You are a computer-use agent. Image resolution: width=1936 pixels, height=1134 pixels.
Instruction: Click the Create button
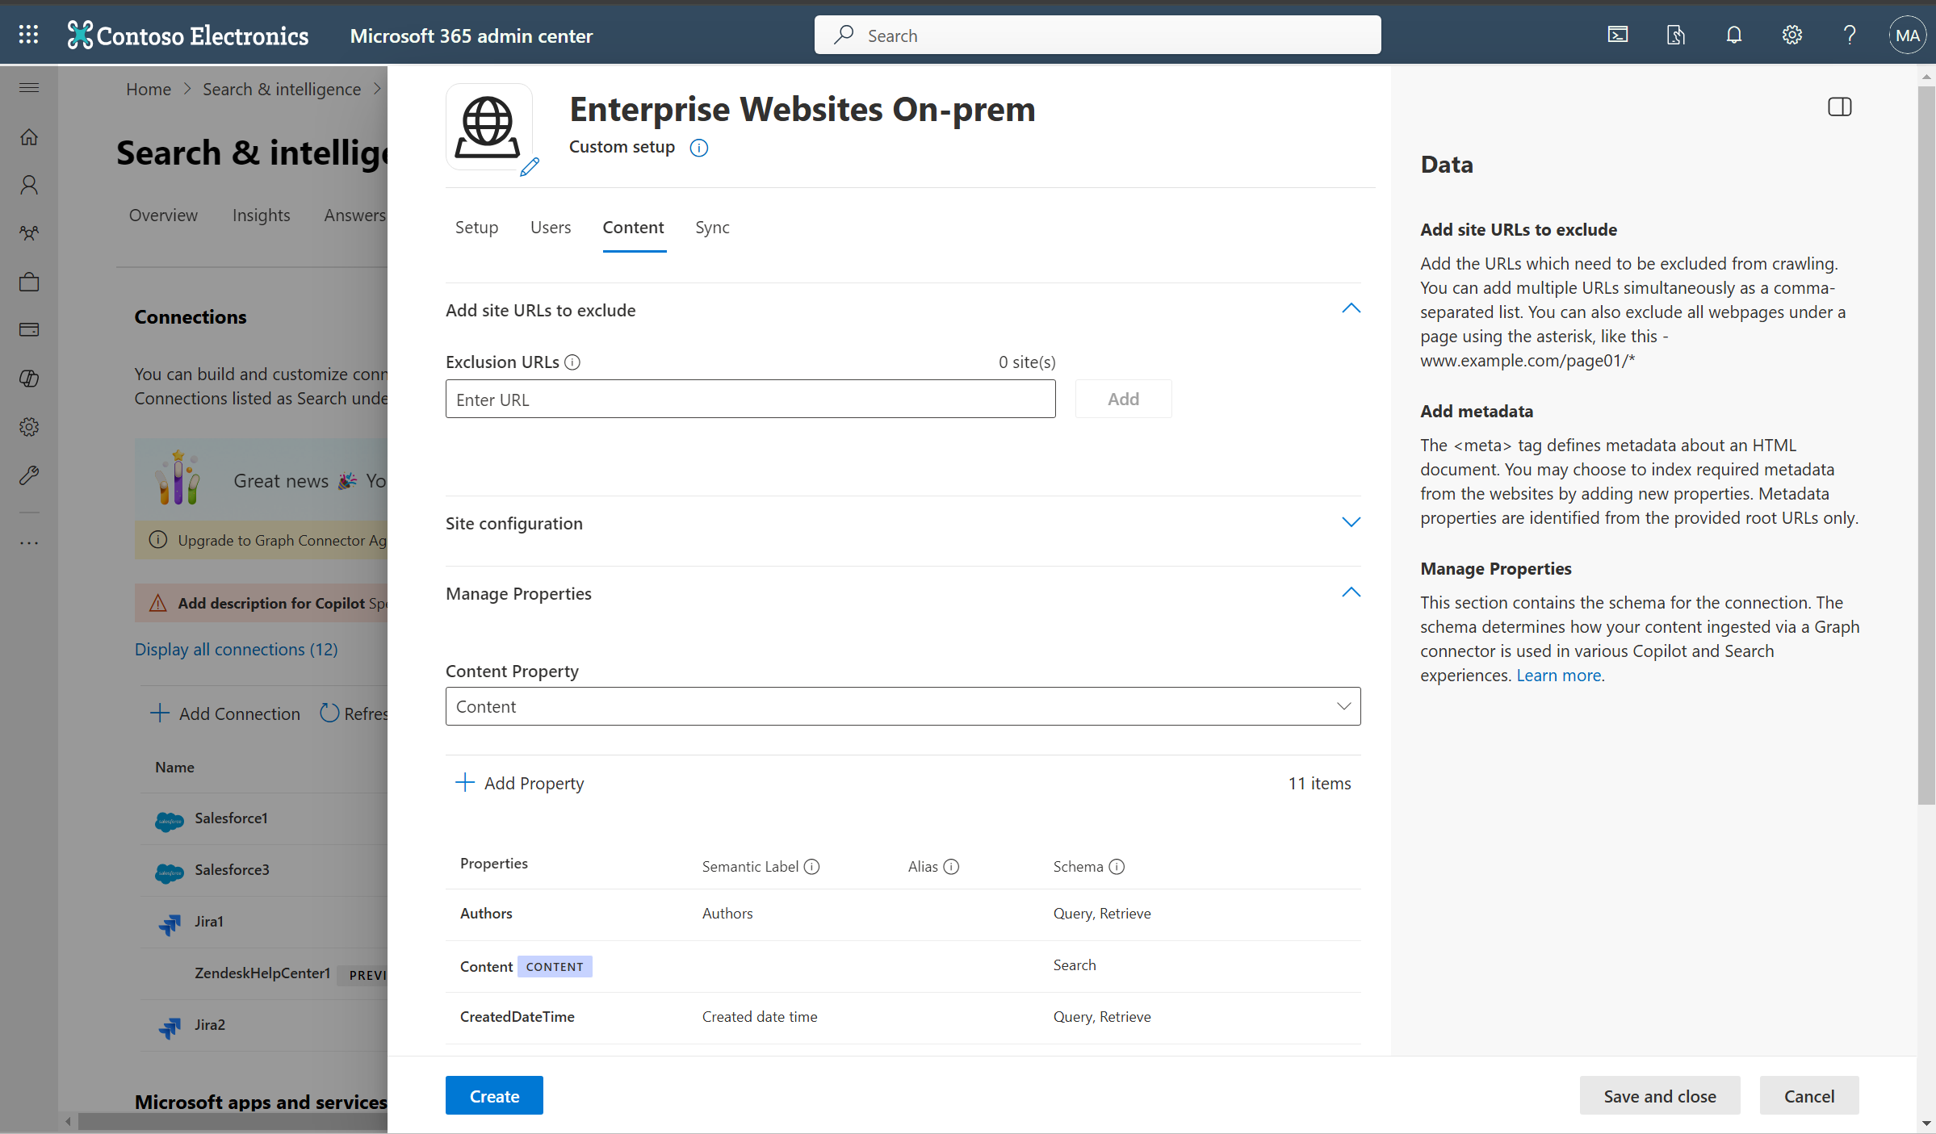pos(493,1095)
